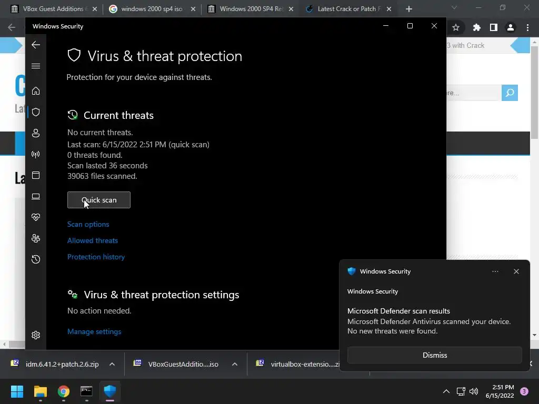Close the VBox Guest Additions tab
539x404 pixels.
tap(95, 9)
